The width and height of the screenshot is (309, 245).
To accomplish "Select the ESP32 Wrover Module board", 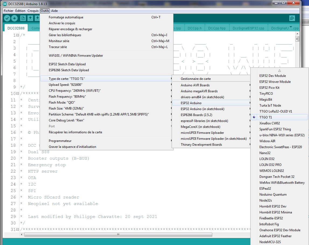I will [279, 82].
